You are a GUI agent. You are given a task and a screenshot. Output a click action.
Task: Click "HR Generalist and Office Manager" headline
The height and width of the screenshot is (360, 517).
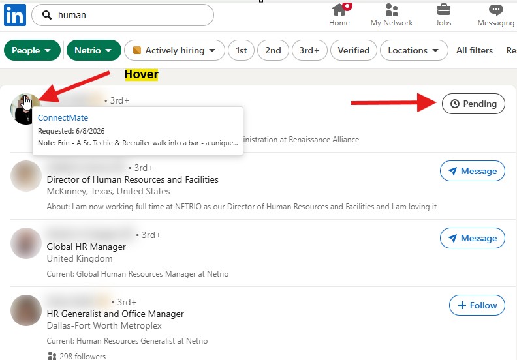tap(115, 314)
